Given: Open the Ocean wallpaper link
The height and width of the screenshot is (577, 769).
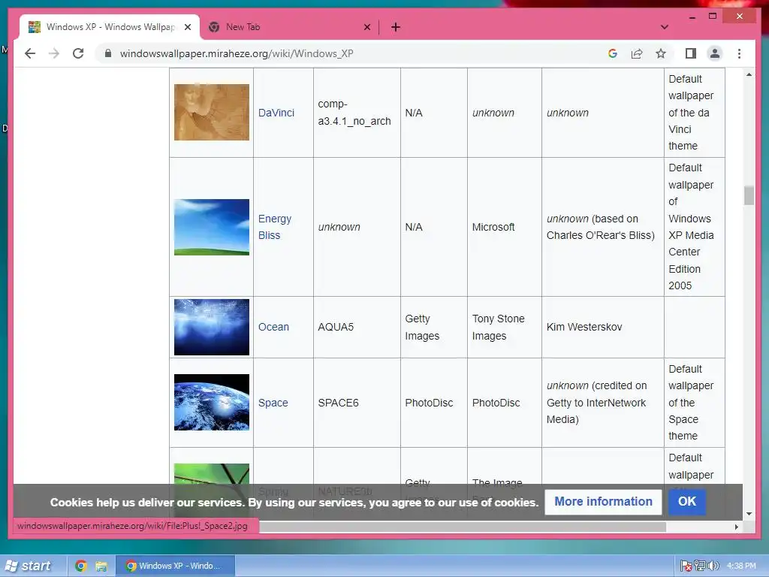Looking at the screenshot, I should [x=273, y=327].
